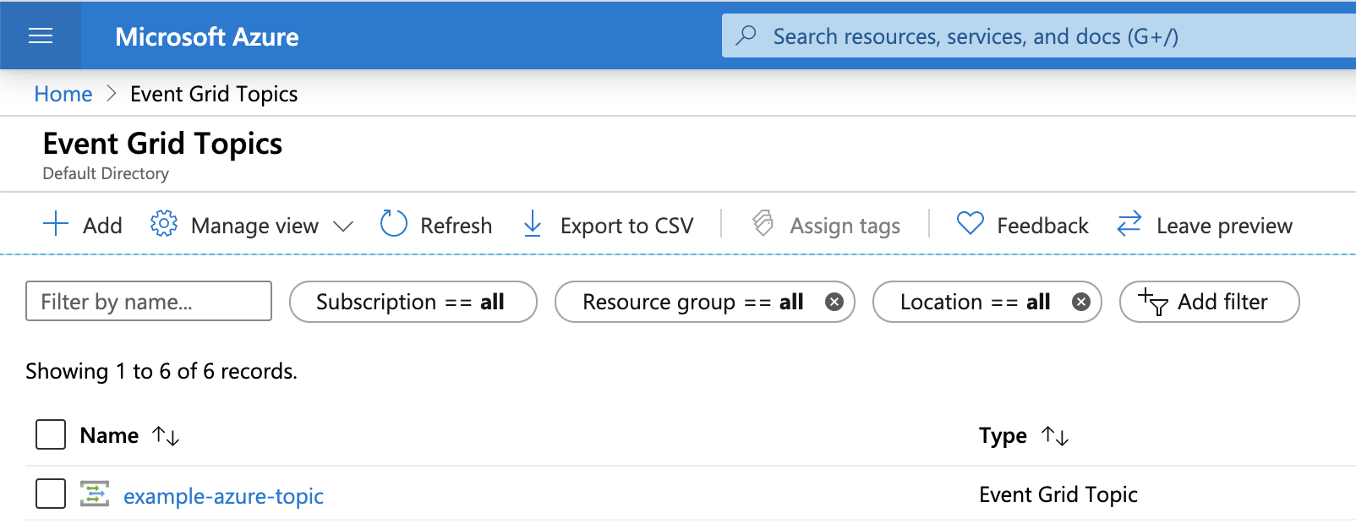Click the Microsoft Azure logo title
Image resolution: width=1356 pixels, height=524 pixels.
pos(207,36)
